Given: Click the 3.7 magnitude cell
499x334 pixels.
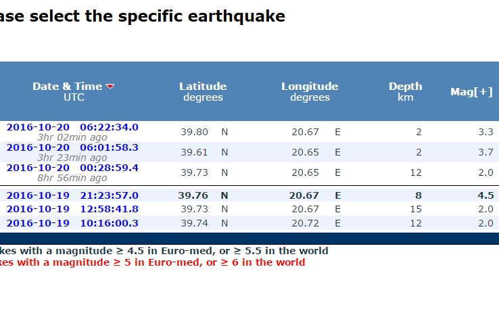Looking at the screenshot, I should click(485, 152).
